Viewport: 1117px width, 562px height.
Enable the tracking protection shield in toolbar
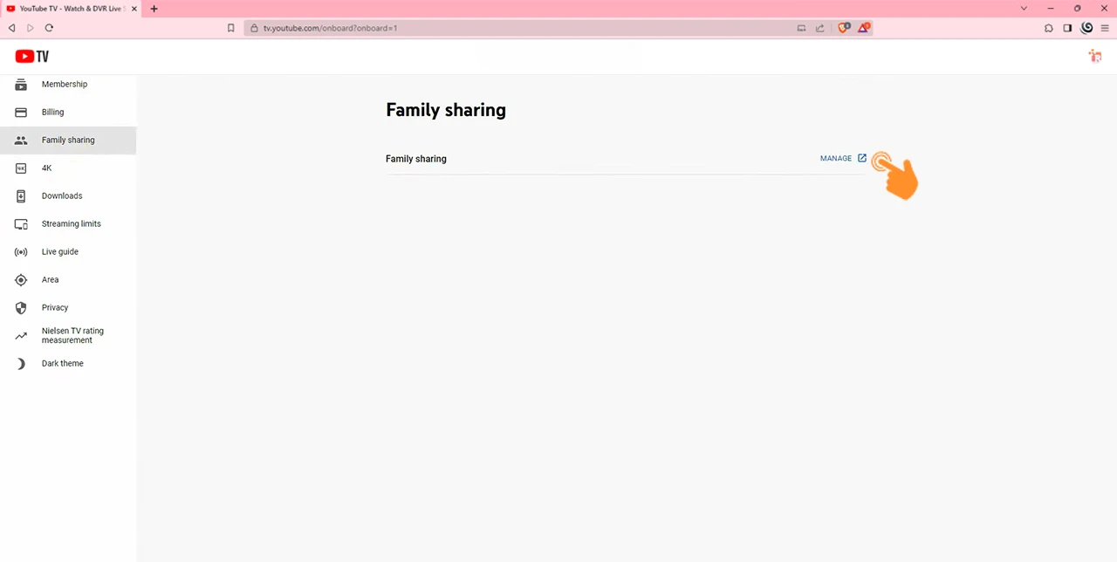pyautogui.click(x=844, y=27)
